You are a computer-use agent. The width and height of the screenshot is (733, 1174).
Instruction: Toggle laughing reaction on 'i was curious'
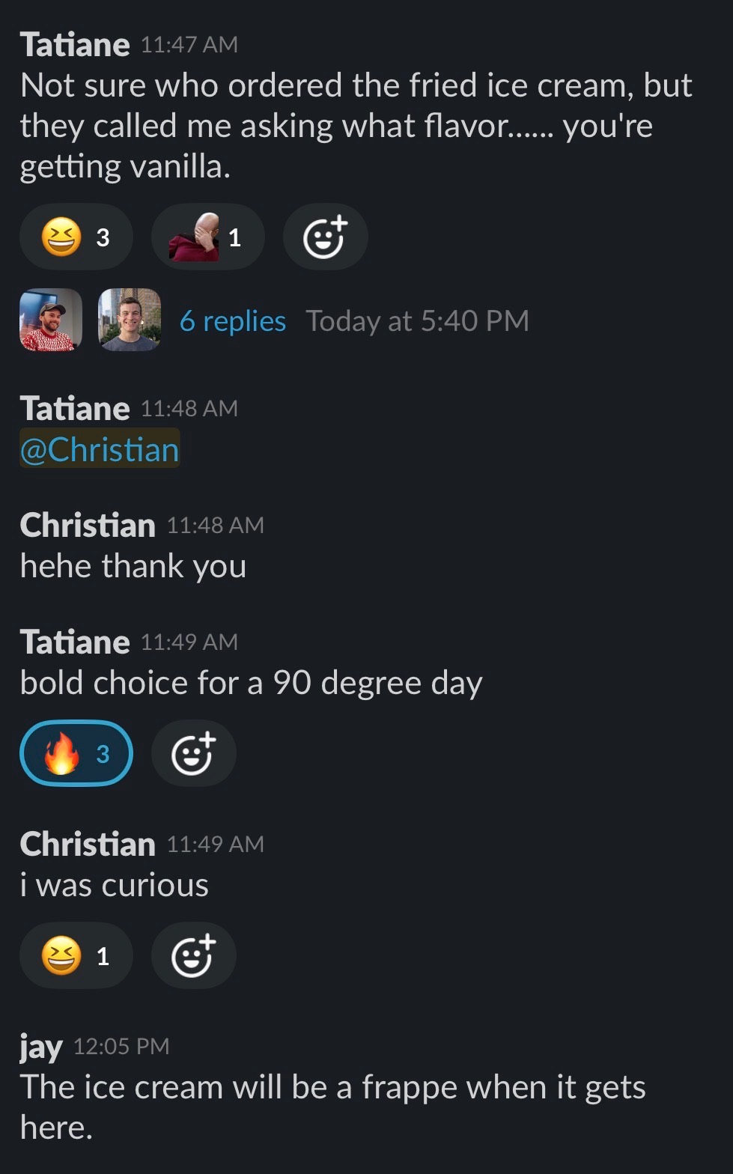pos(76,955)
